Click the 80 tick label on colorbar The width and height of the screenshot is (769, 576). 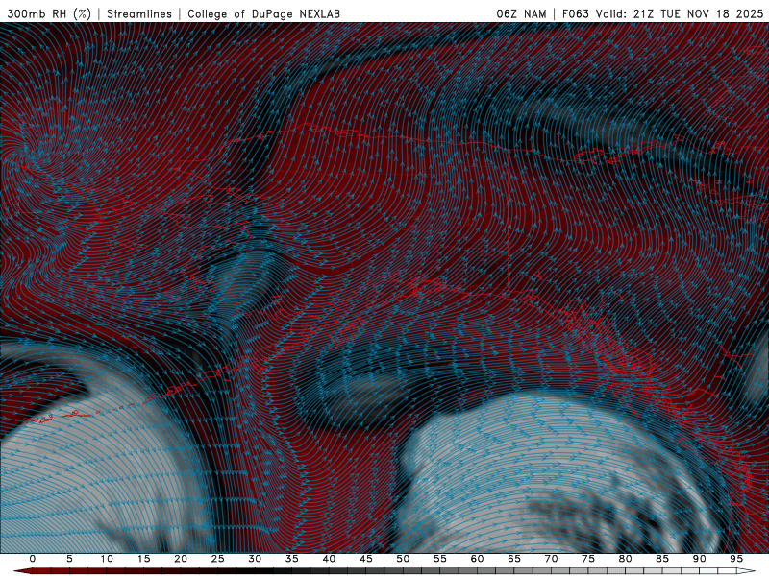click(x=625, y=559)
